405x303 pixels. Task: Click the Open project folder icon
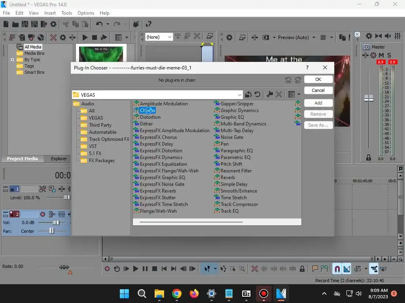[x=15, y=24]
